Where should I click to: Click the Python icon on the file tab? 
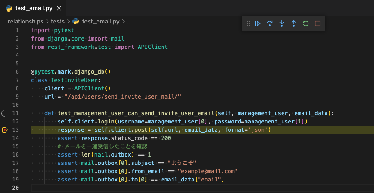9,8
